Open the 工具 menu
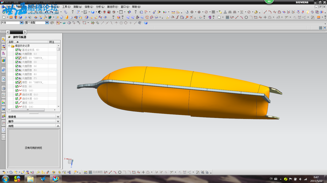This screenshot has width=327, height=183. (x=66, y=7)
